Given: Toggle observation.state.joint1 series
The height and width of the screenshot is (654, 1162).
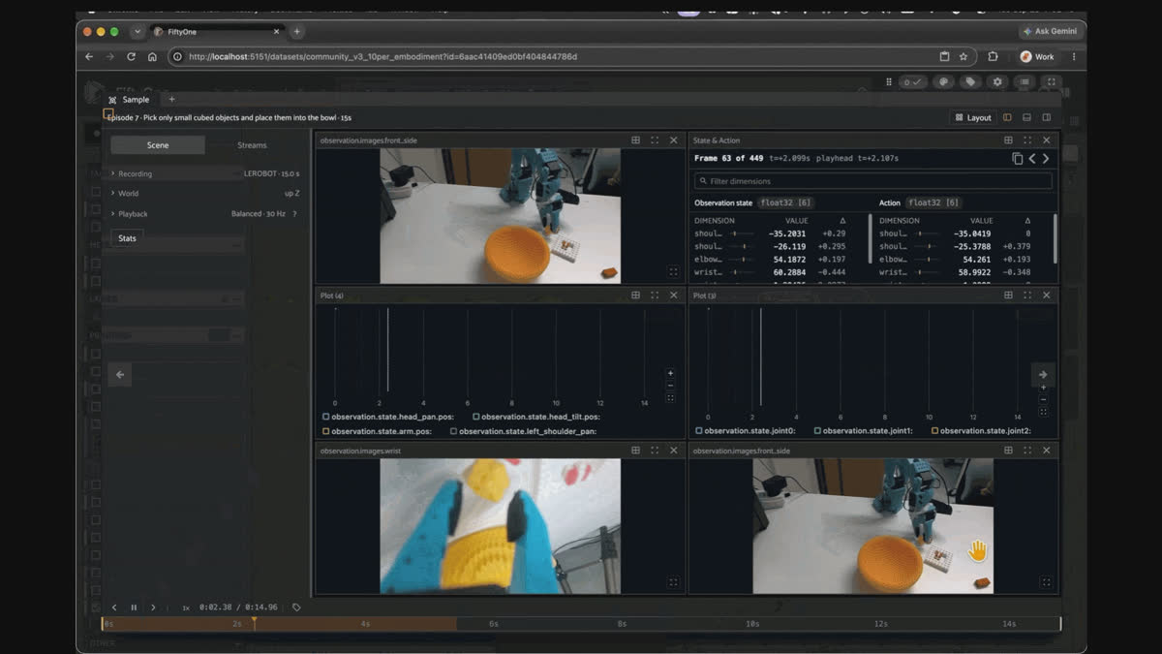Looking at the screenshot, I should 817,430.
